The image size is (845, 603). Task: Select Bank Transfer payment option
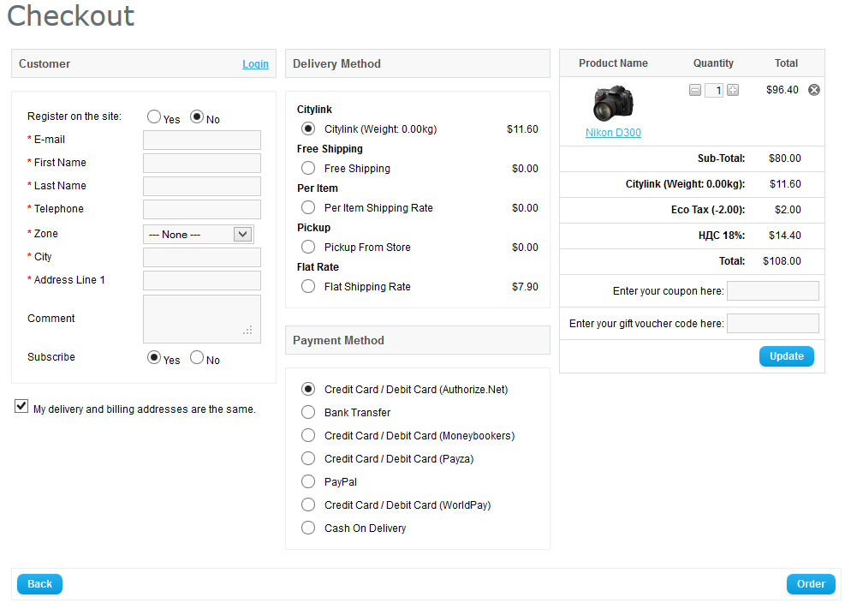[x=308, y=413]
